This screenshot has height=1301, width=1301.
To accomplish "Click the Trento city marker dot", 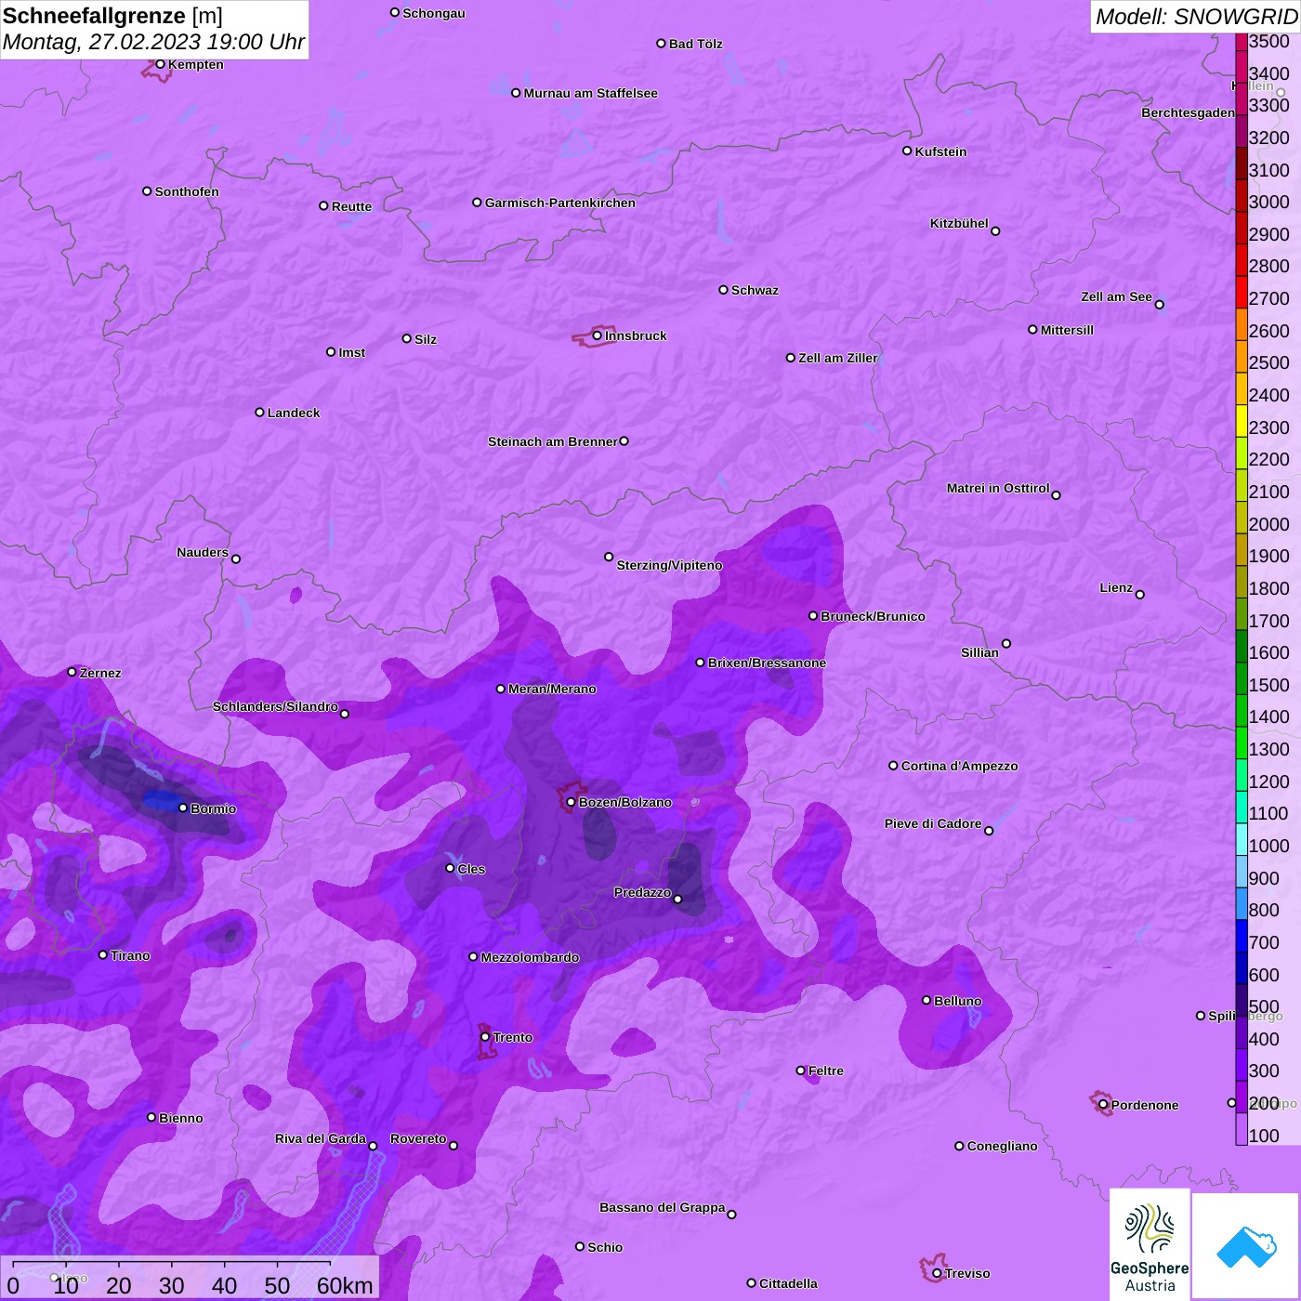I will coord(485,1037).
